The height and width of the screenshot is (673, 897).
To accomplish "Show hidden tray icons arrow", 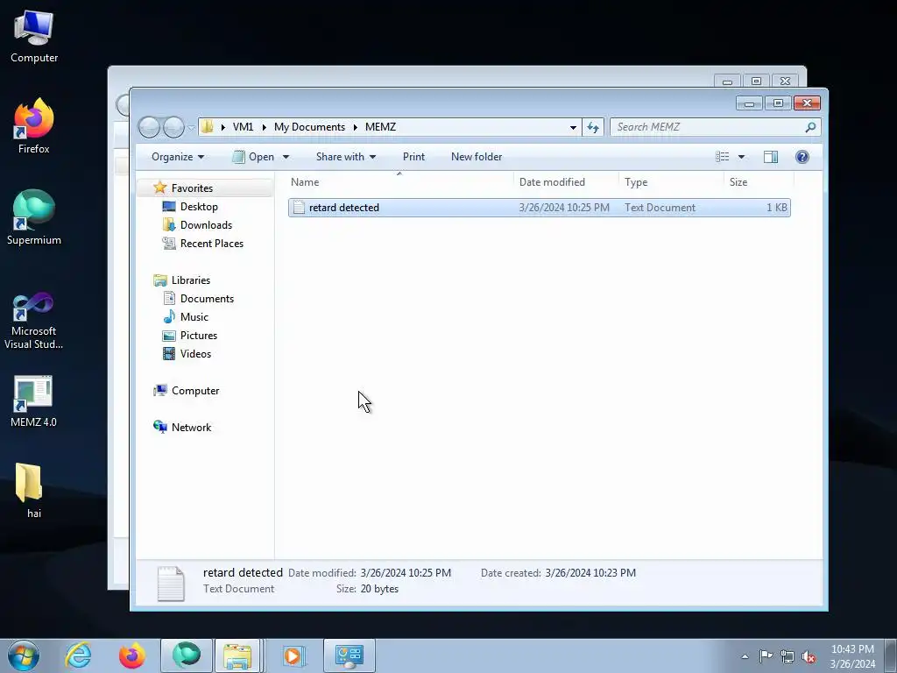I will coord(745,656).
